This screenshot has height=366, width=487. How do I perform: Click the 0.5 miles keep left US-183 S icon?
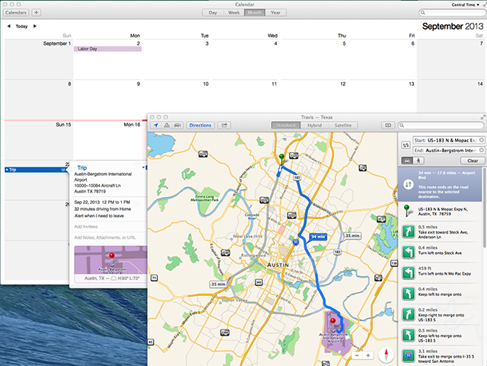tap(408, 335)
